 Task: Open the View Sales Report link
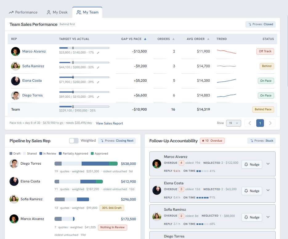click(109, 123)
